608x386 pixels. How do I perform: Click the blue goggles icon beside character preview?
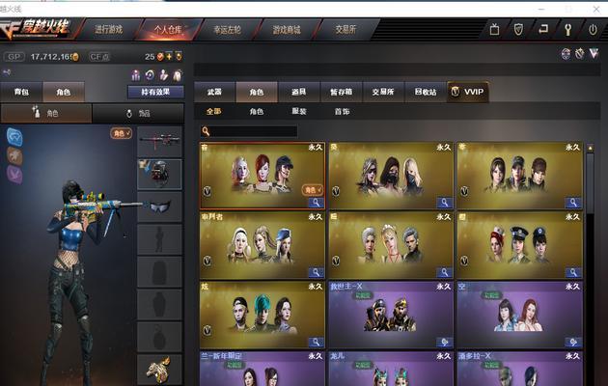click(14, 137)
